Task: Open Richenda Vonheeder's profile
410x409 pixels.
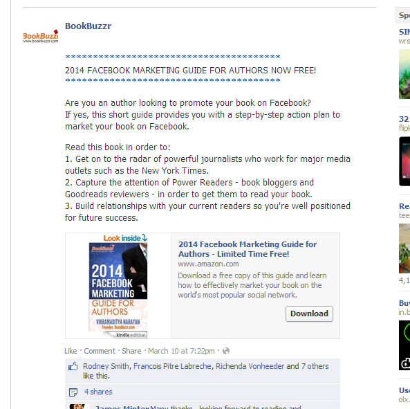Action: coord(250,366)
